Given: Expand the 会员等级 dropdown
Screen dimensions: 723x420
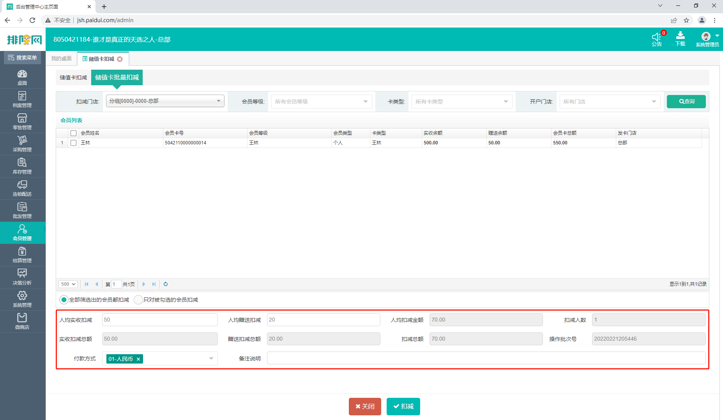Looking at the screenshot, I should tap(322, 102).
